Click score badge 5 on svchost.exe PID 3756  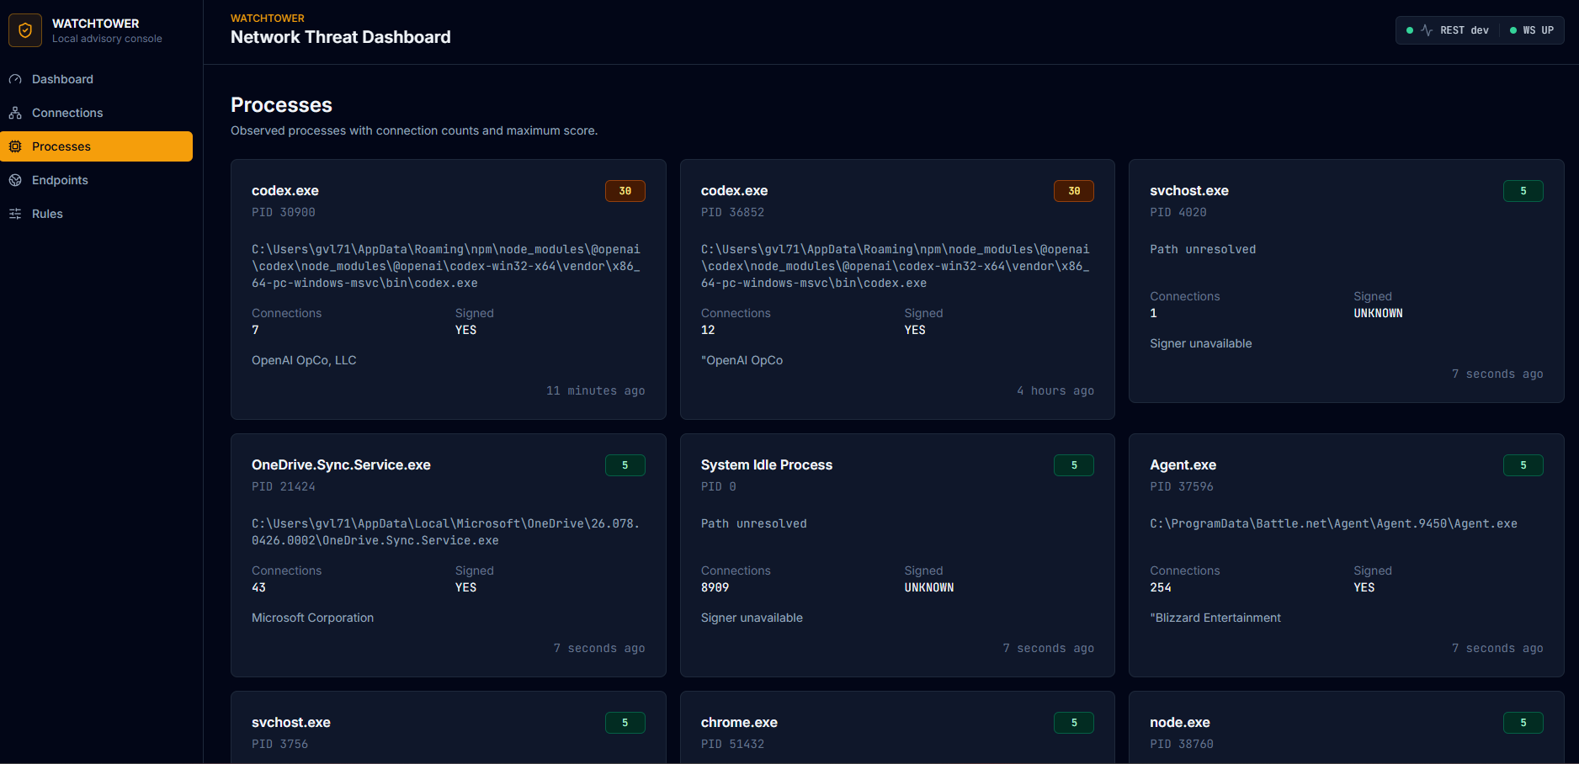pos(625,723)
